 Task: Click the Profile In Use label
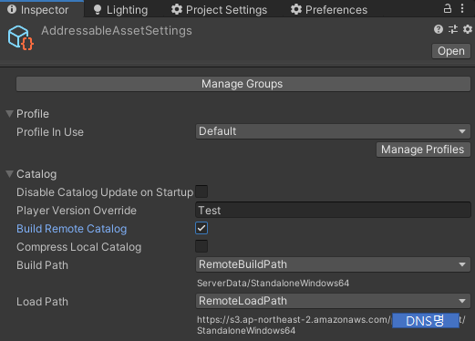click(50, 132)
